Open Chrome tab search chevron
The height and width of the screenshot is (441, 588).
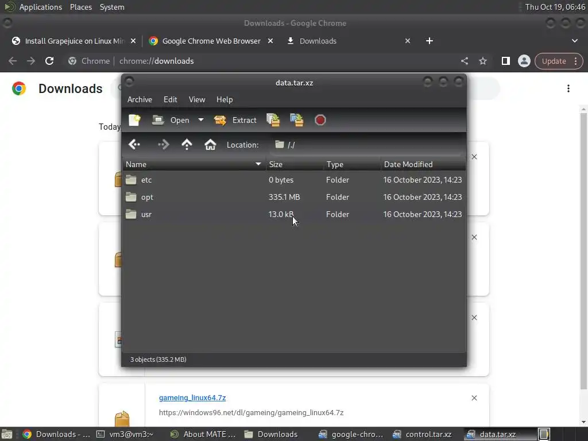point(574,41)
